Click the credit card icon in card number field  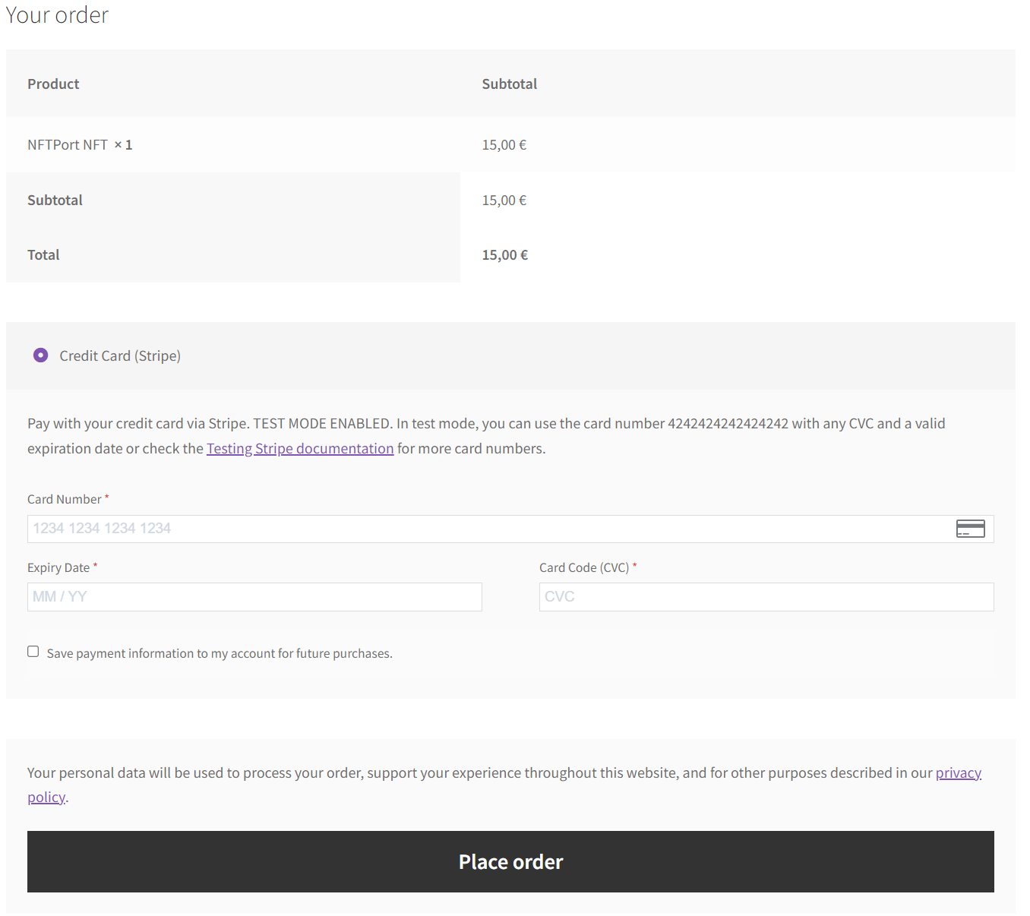pos(971,529)
